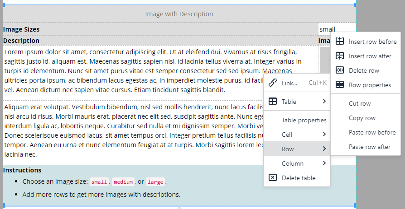405x209 pixels.
Task: Expand the Table submenu arrow
Action: pyautogui.click(x=324, y=102)
